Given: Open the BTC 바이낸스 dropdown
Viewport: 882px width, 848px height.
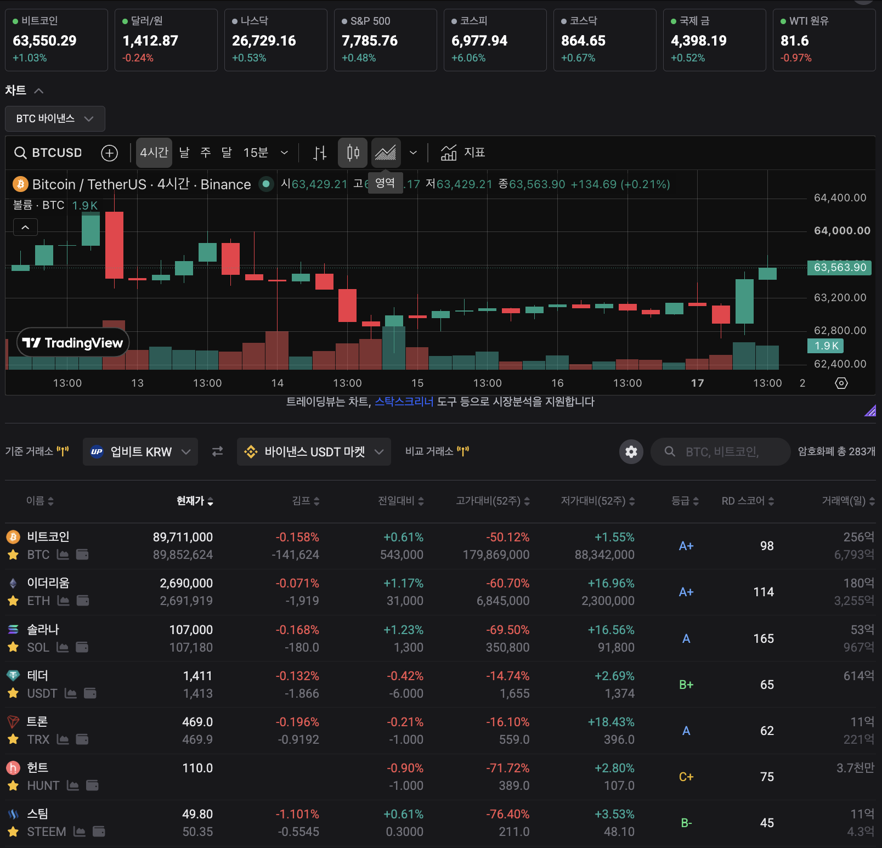Looking at the screenshot, I should [x=55, y=118].
